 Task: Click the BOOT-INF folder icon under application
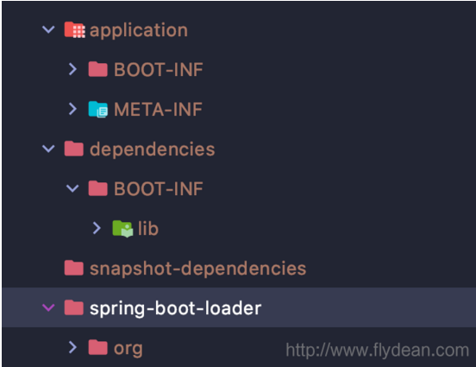point(97,69)
